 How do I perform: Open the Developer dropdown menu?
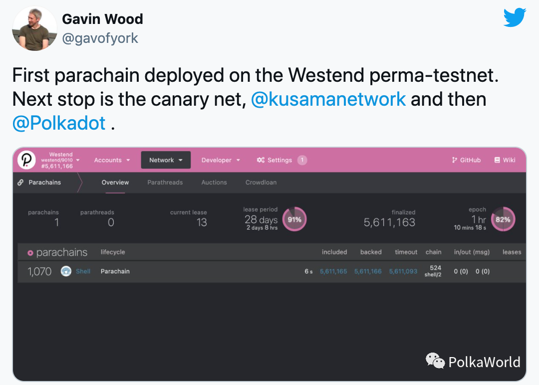(221, 160)
